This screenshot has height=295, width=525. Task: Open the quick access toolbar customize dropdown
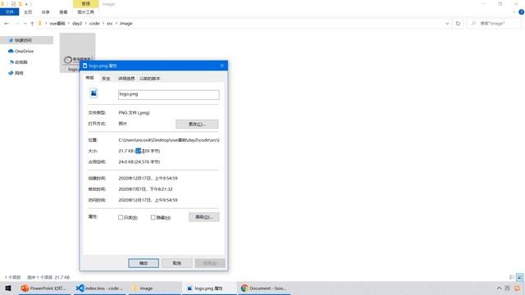pos(26,4)
